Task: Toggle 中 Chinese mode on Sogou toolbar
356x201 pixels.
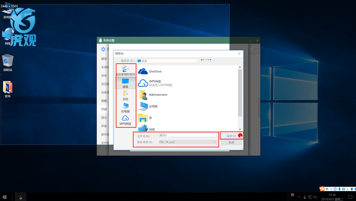Action: (x=327, y=189)
